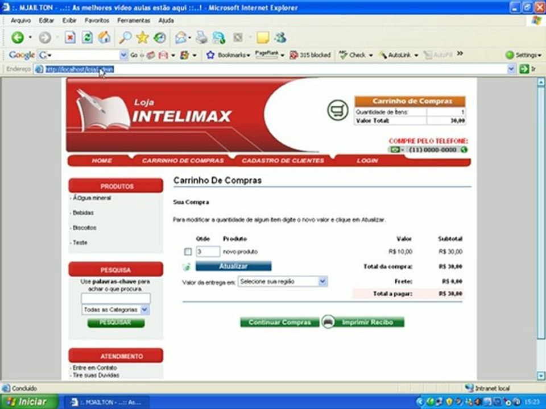Open the Teste product category link
This screenshot has height=409, width=546.
[x=80, y=243]
